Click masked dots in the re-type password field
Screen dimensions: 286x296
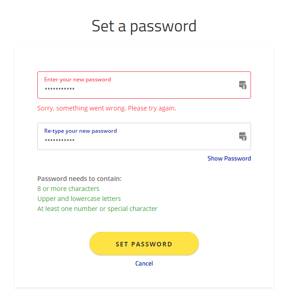[60, 140]
